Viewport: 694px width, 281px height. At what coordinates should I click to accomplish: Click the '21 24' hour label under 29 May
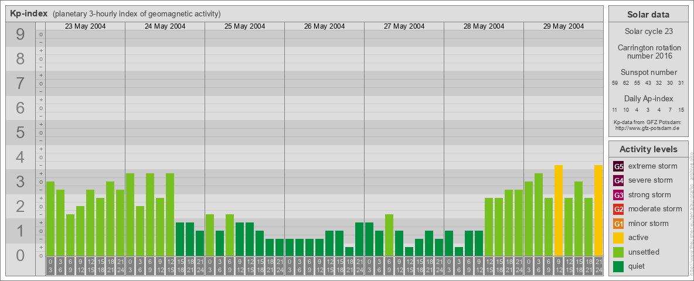[598, 266]
